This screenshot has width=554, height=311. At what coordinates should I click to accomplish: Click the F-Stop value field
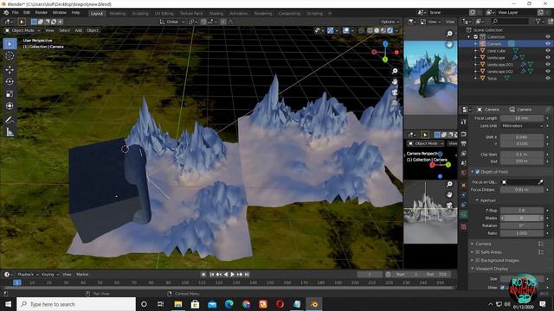pos(522,211)
